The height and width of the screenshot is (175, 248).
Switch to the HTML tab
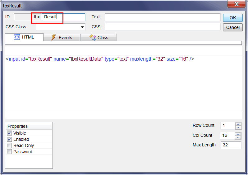pyautogui.click(x=24, y=37)
